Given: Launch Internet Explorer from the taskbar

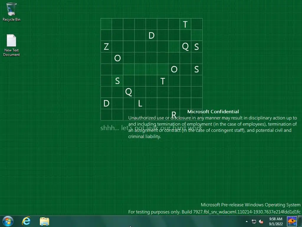Looking at the screenshot, I should pyautogui.click(x=26, y=221).
